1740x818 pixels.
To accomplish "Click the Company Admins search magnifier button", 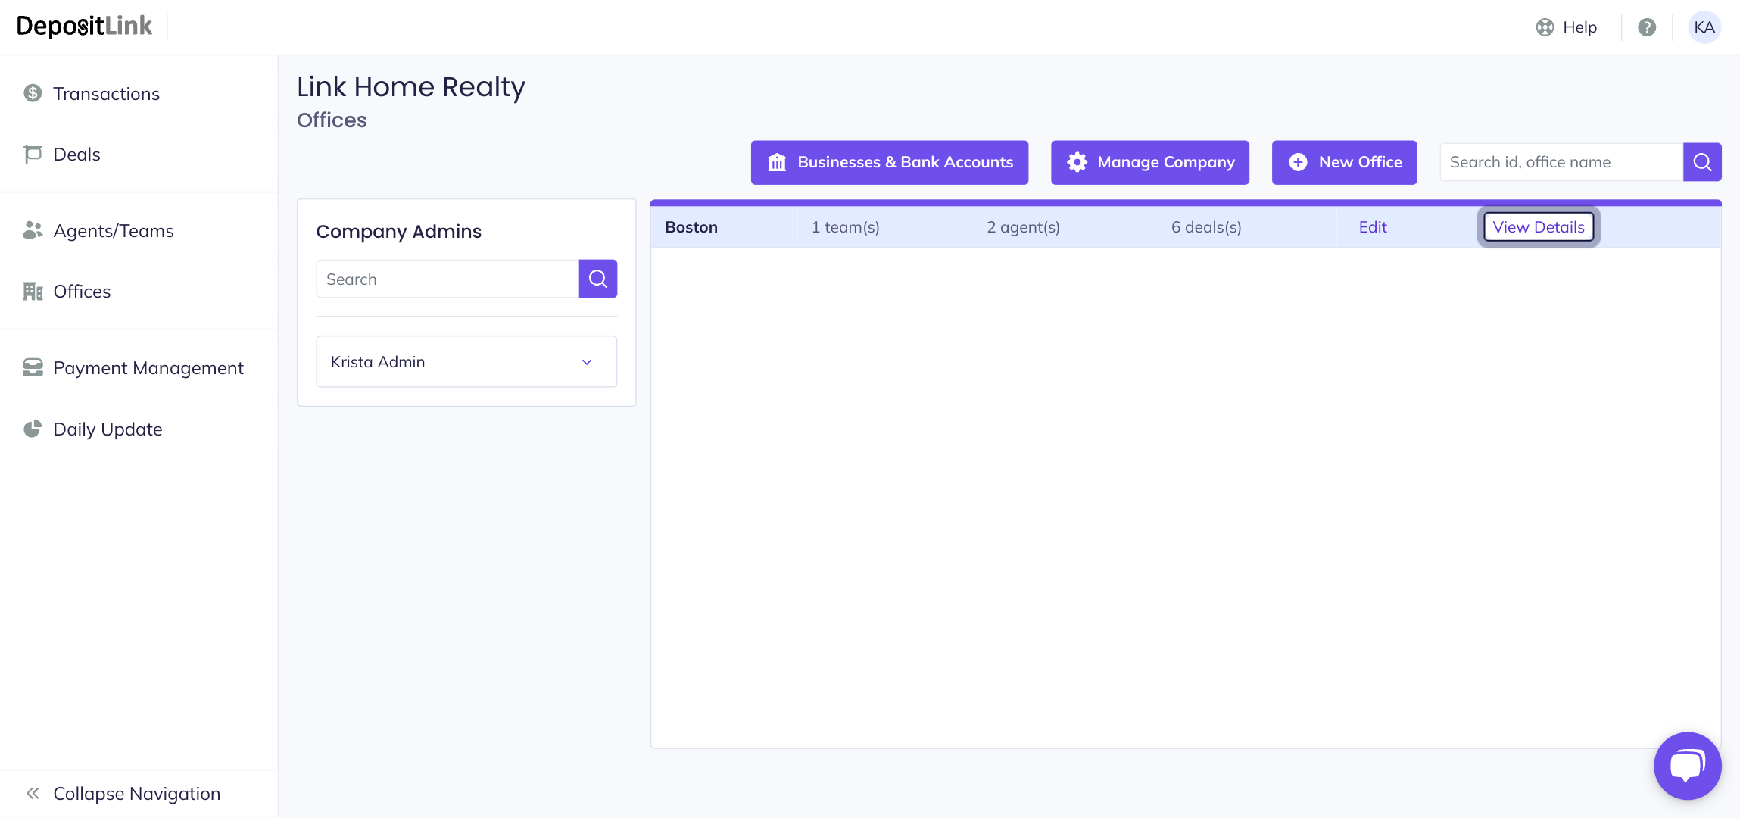I will pos(597,279).
